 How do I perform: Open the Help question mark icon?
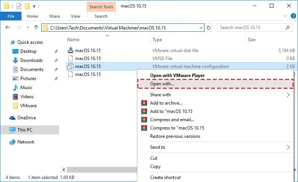click(293, 16)
